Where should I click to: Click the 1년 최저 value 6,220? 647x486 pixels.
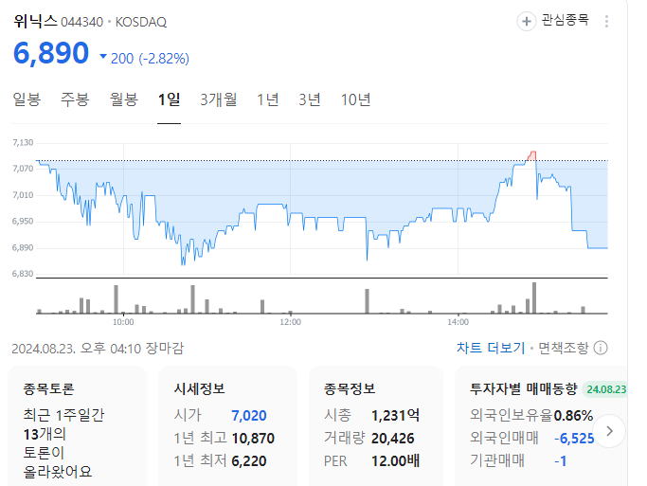pyautogui.click(x=249, y=460)
